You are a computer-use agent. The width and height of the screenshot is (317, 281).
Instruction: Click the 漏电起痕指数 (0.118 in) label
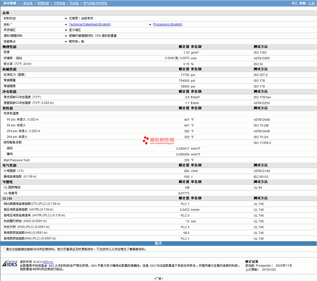pos(20,177)
